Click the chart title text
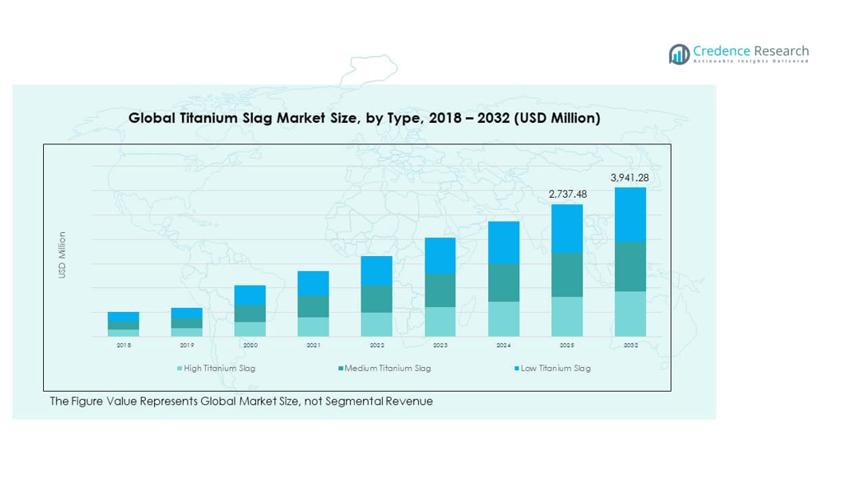The width and height of the screenshot is (848, 477). pos(364,118)
